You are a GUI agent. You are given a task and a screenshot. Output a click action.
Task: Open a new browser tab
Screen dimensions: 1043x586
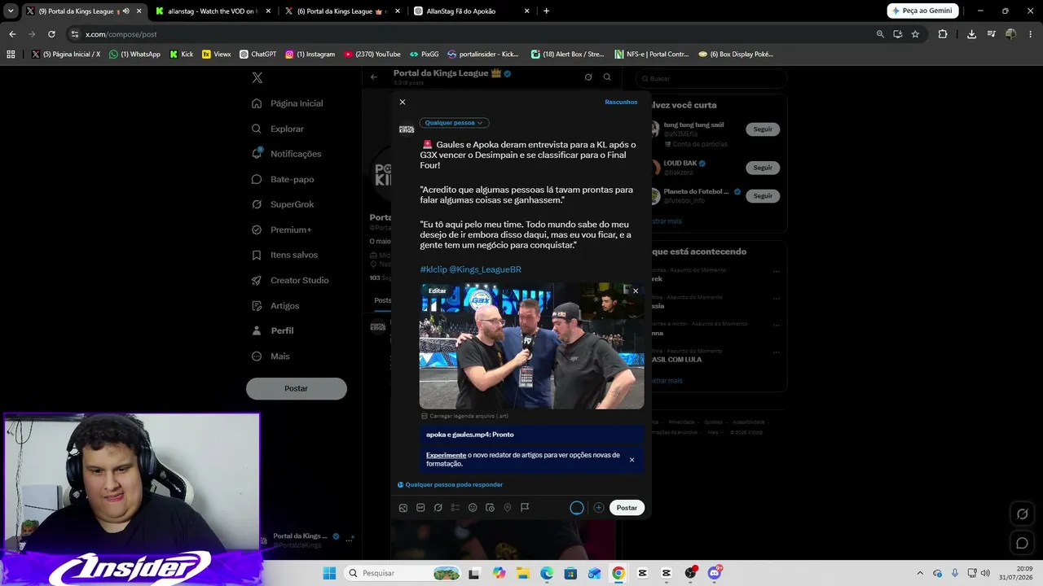point(546,11)
